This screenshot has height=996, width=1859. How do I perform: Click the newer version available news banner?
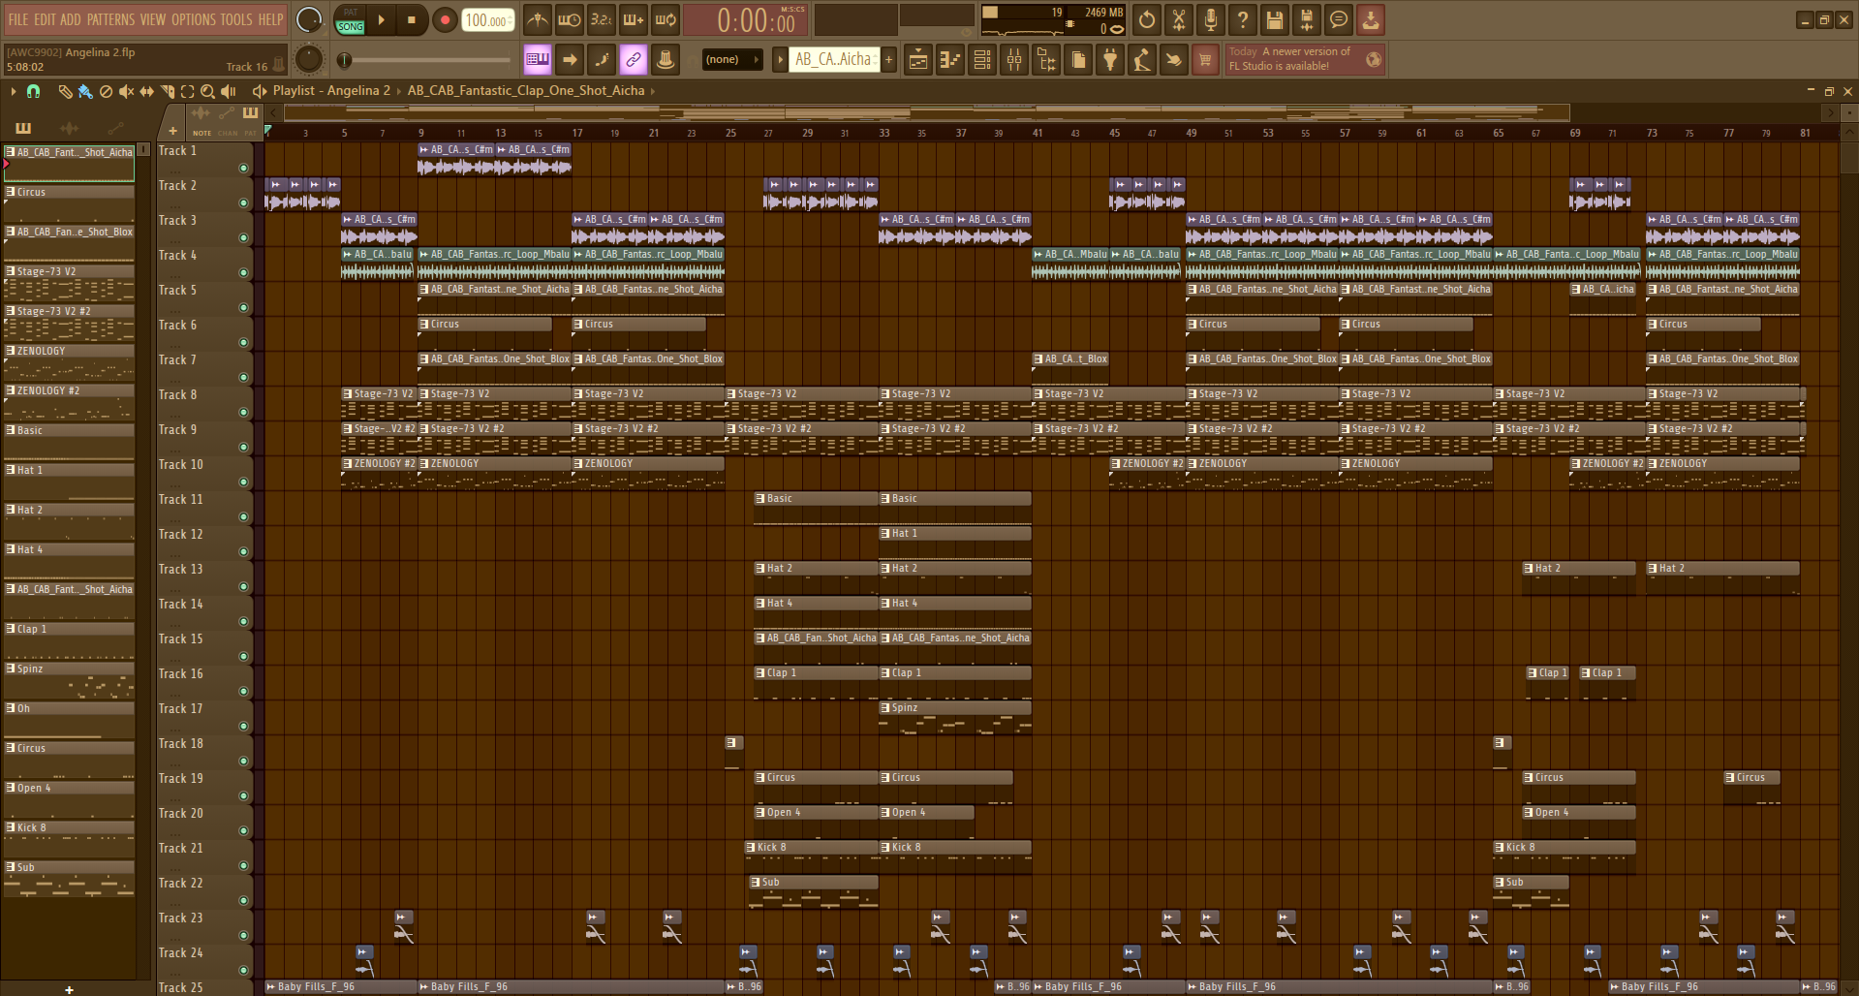pyautogui.click(x=1305, y=59)
